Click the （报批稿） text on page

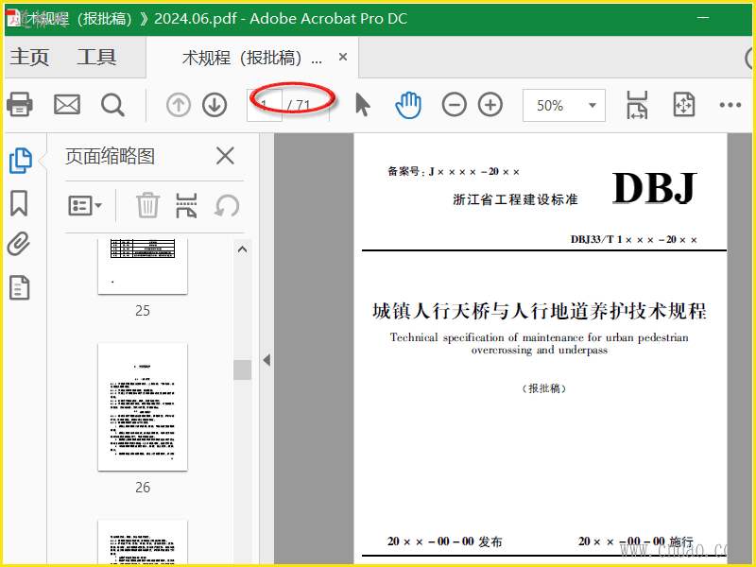pyautogui.click(x=544, y=388)
